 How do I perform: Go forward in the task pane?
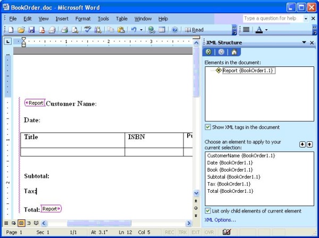point(221,52)
